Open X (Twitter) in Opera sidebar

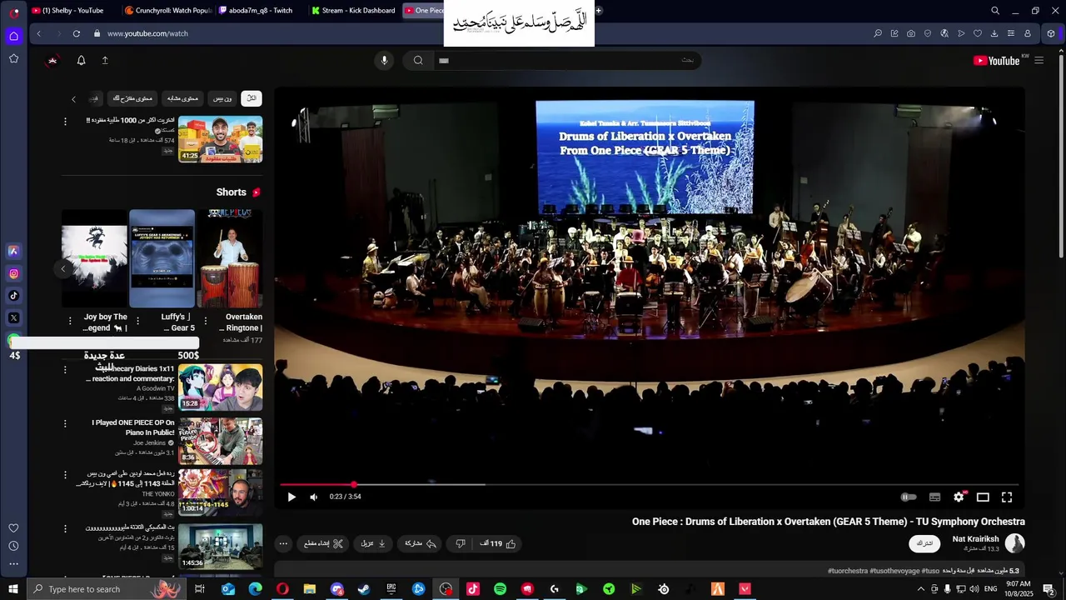pos(13,317)
